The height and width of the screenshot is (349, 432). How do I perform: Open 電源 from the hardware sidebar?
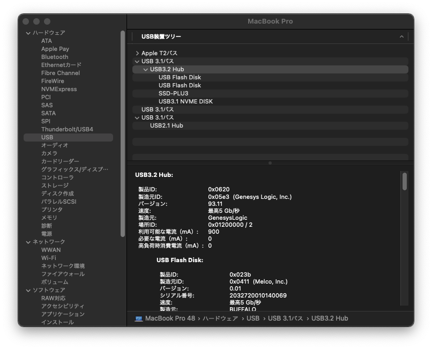(47, 234)
